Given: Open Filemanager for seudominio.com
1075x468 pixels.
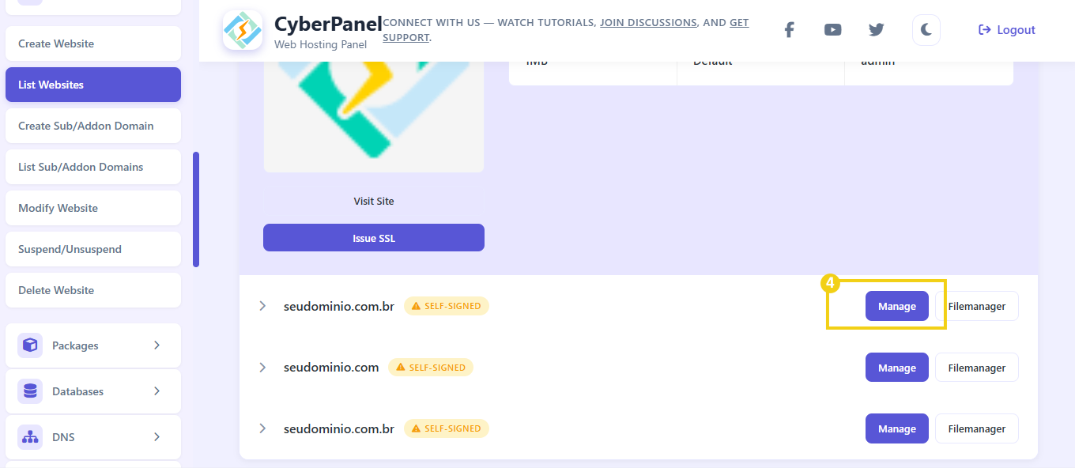Looking at the screenshot, I should click(976, 367).
